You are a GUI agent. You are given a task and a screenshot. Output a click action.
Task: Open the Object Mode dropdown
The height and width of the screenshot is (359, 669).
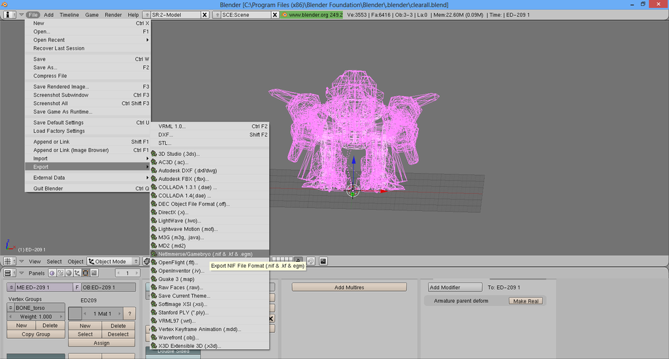click(x=113, y=261)
